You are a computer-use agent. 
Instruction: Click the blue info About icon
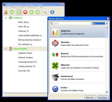[x=52, y=12]
